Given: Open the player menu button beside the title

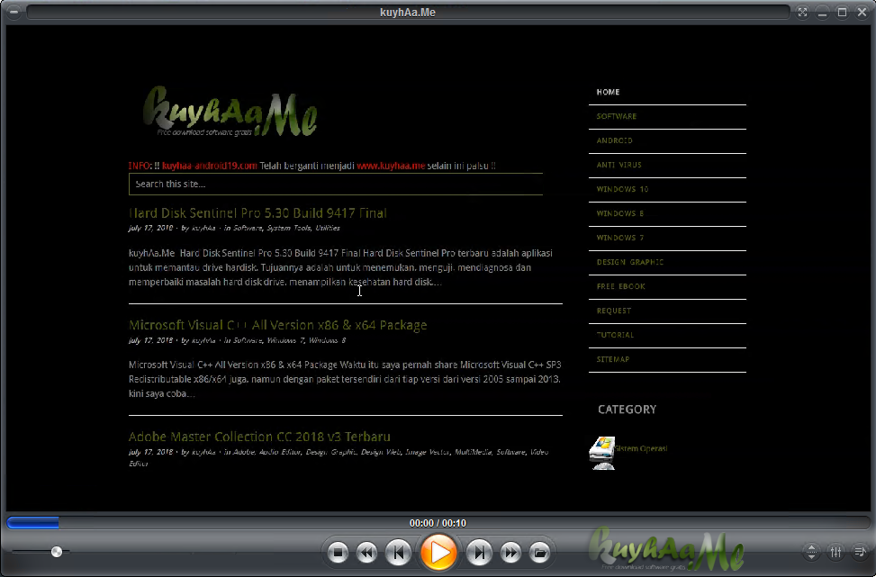Looking at the screenshot, I should (x=14, y=12).
